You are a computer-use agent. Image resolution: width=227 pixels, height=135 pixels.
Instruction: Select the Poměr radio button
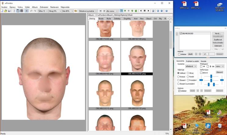tap(188, 77)
